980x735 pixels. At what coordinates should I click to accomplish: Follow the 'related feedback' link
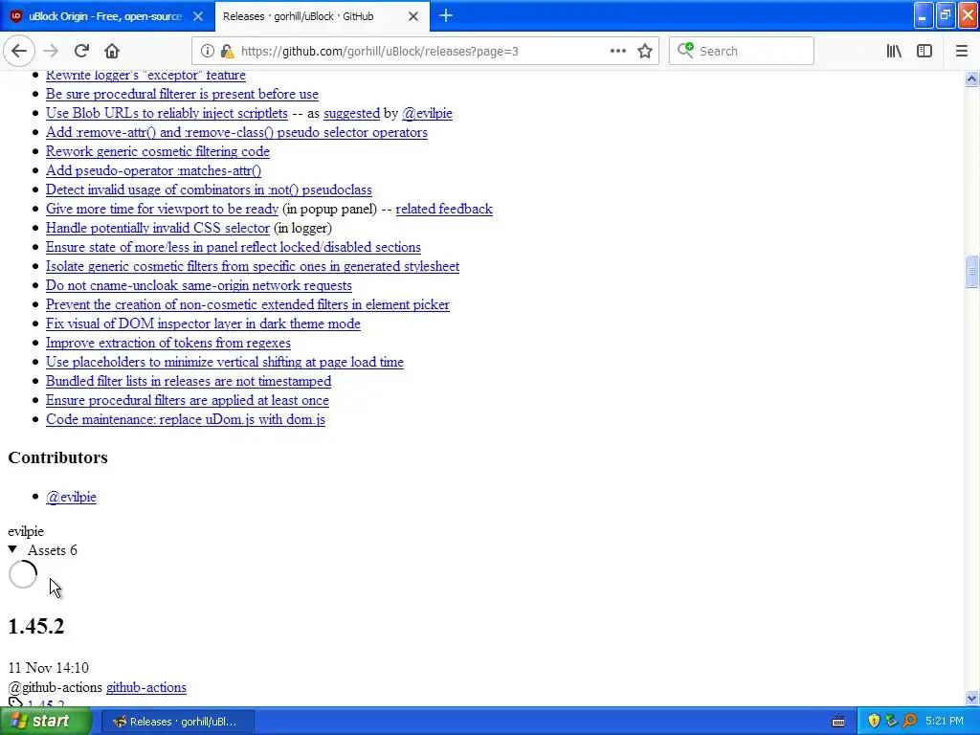click(444, 209)
